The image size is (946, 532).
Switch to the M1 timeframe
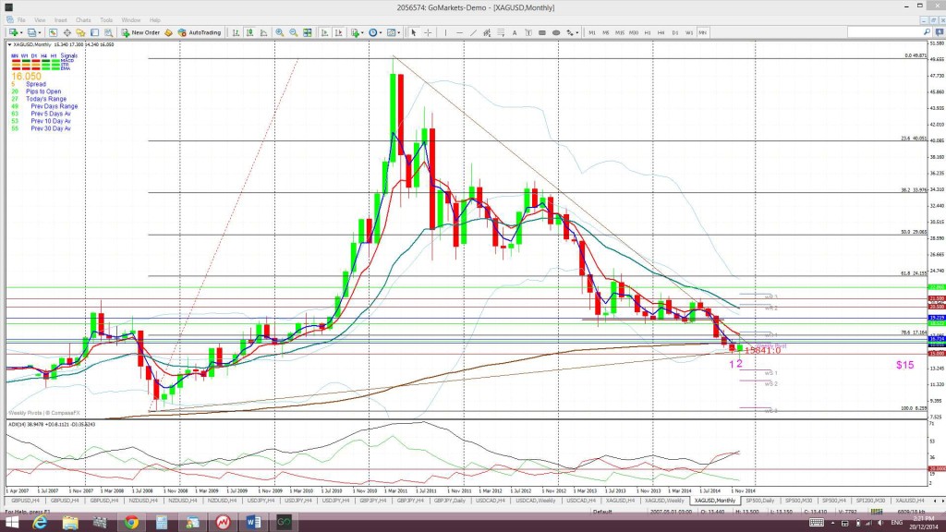[592, 32]
